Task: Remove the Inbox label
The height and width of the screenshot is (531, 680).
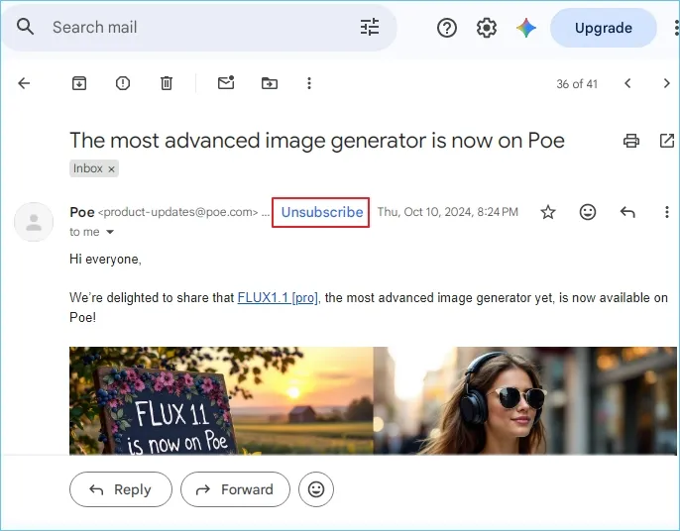Action: 111,169
